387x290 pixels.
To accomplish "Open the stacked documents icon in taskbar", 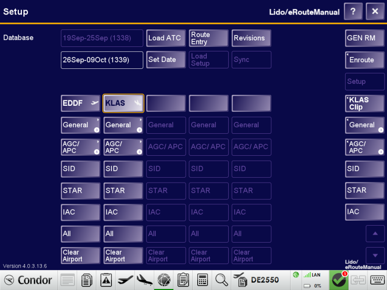I will coord(86,280).
